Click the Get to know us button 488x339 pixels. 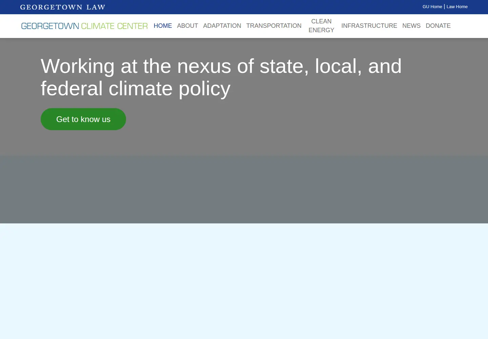[83, 119]
